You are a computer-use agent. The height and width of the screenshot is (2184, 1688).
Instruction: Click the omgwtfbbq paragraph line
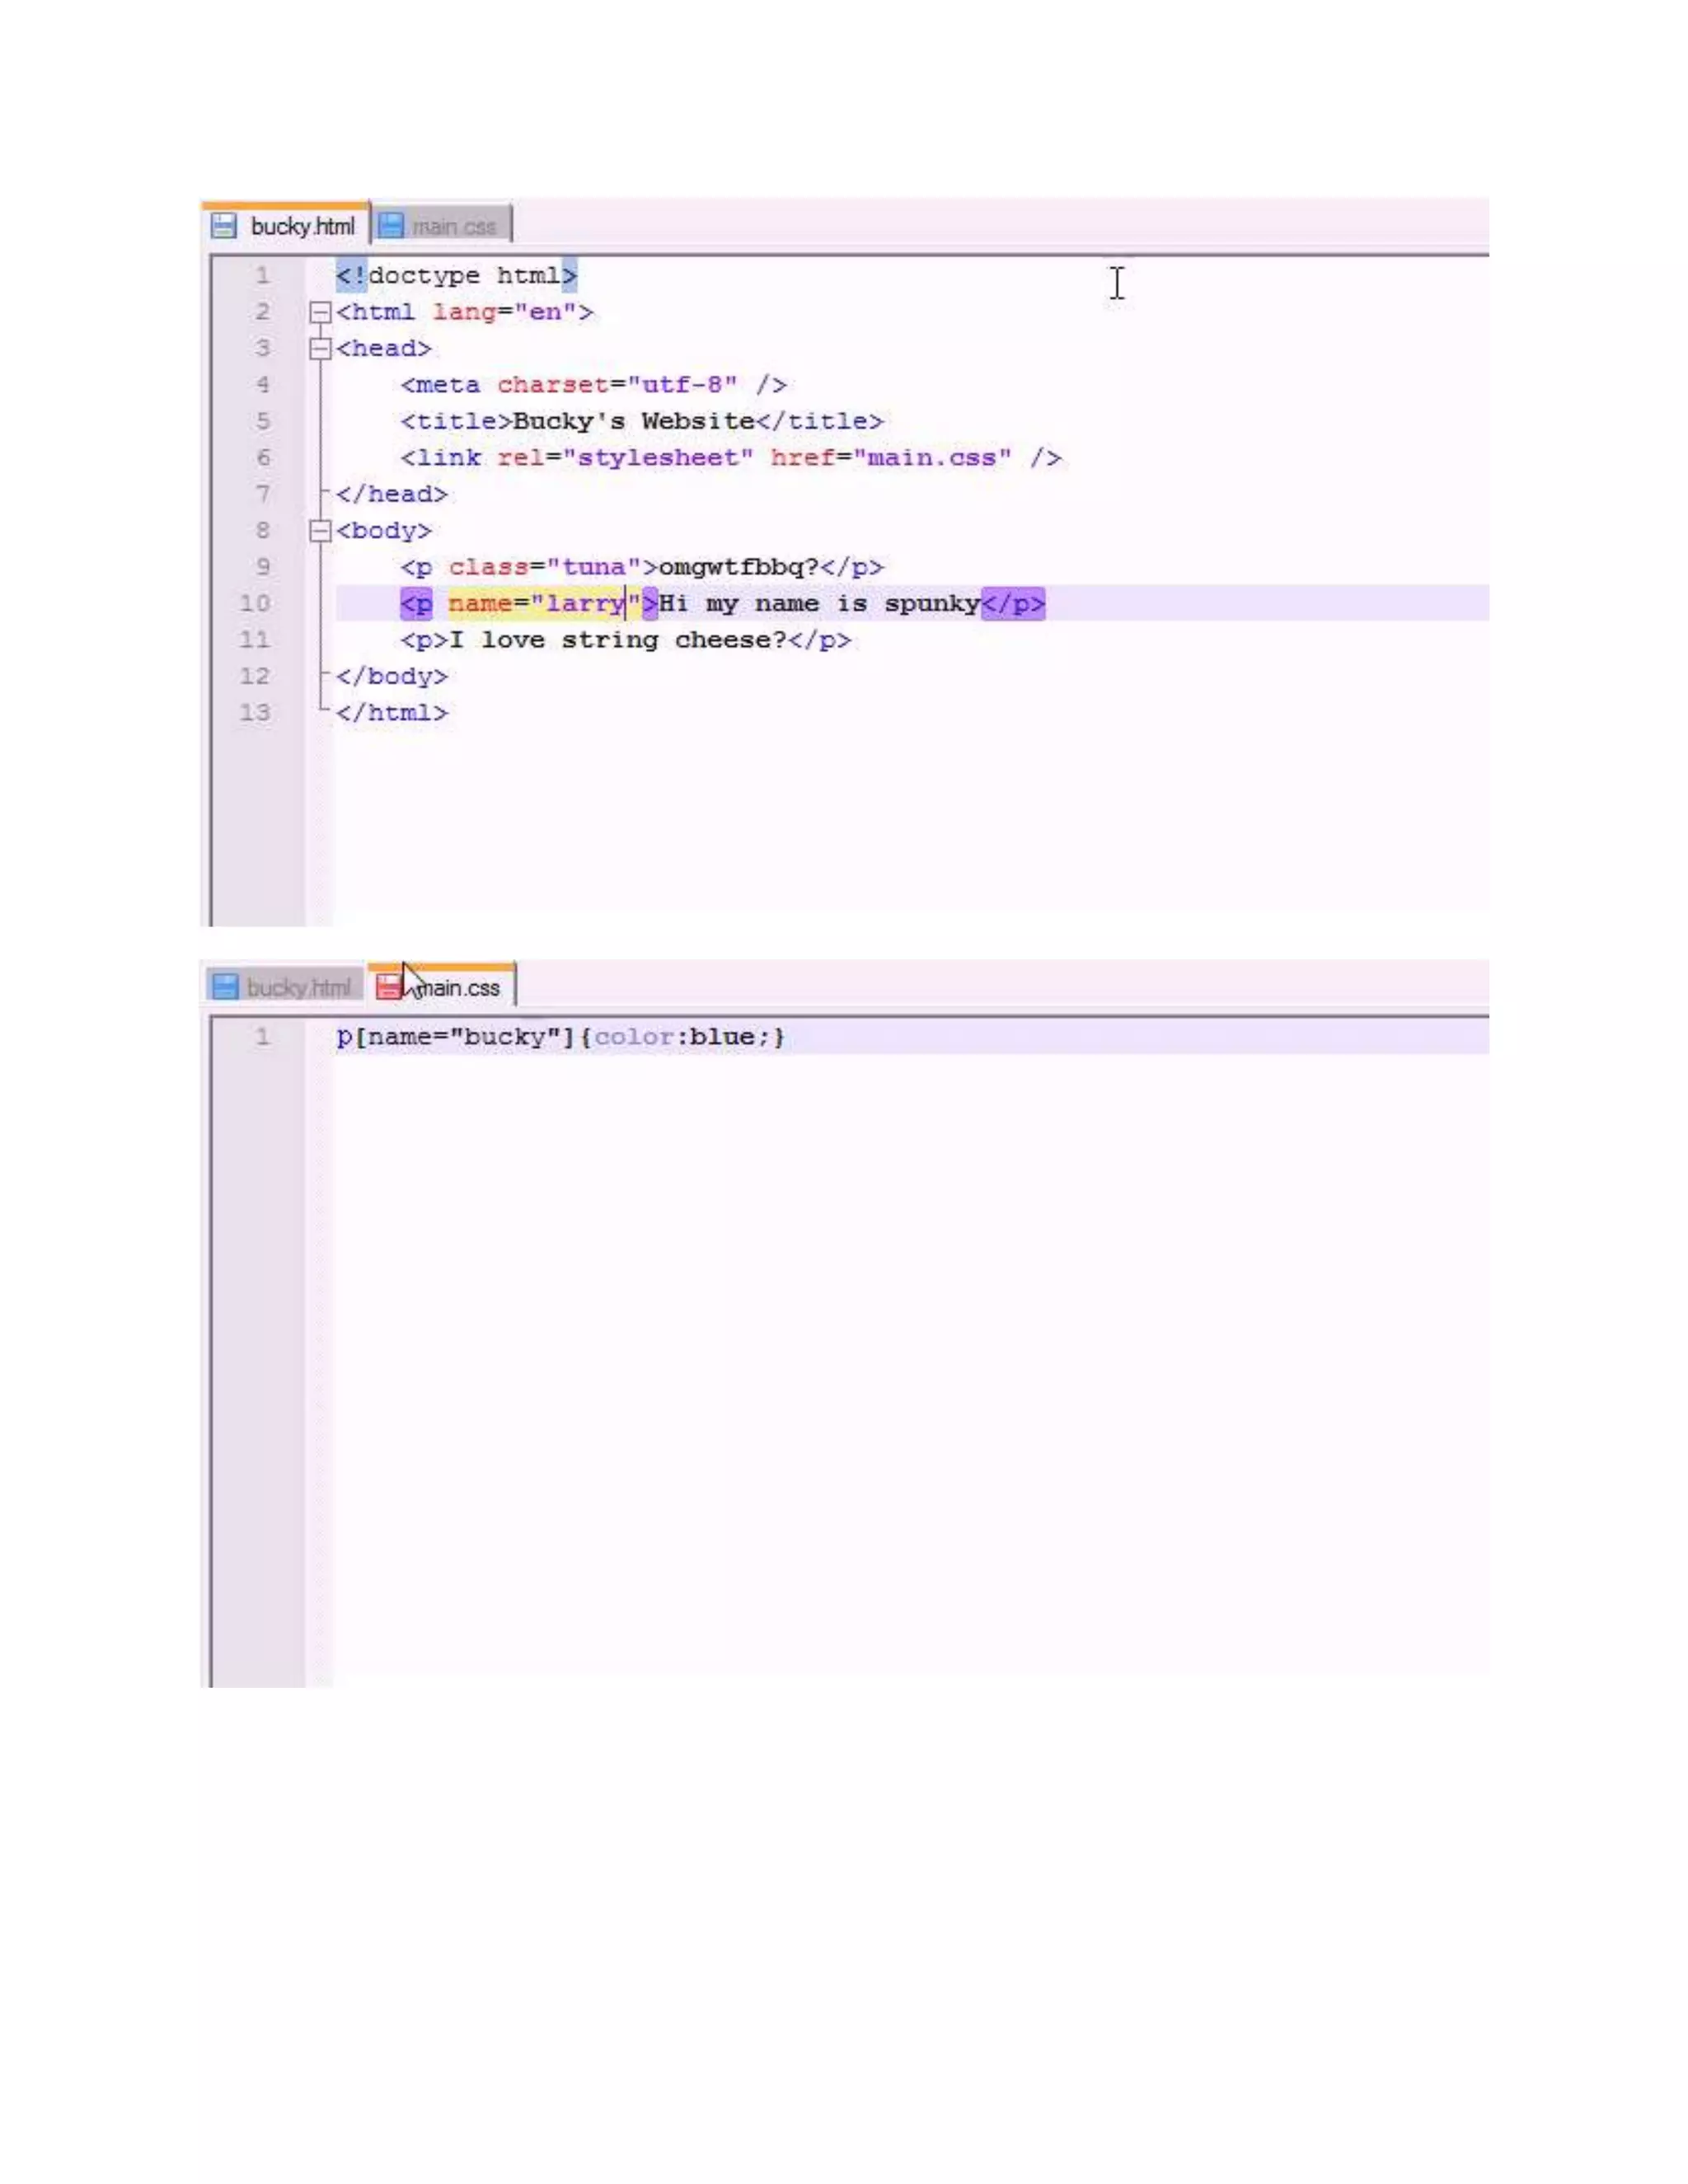click(642, 567)
